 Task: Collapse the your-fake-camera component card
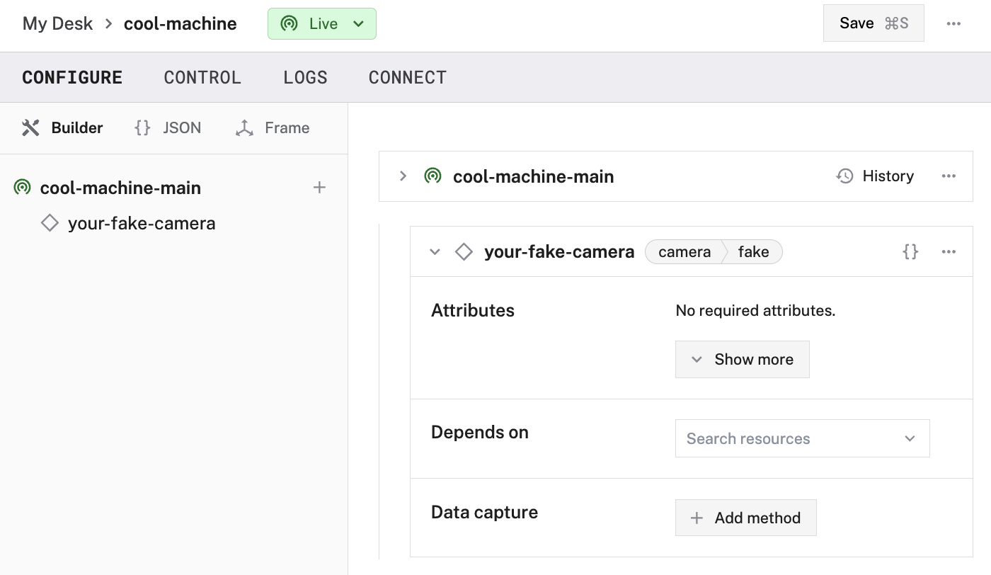coord(435,251)
